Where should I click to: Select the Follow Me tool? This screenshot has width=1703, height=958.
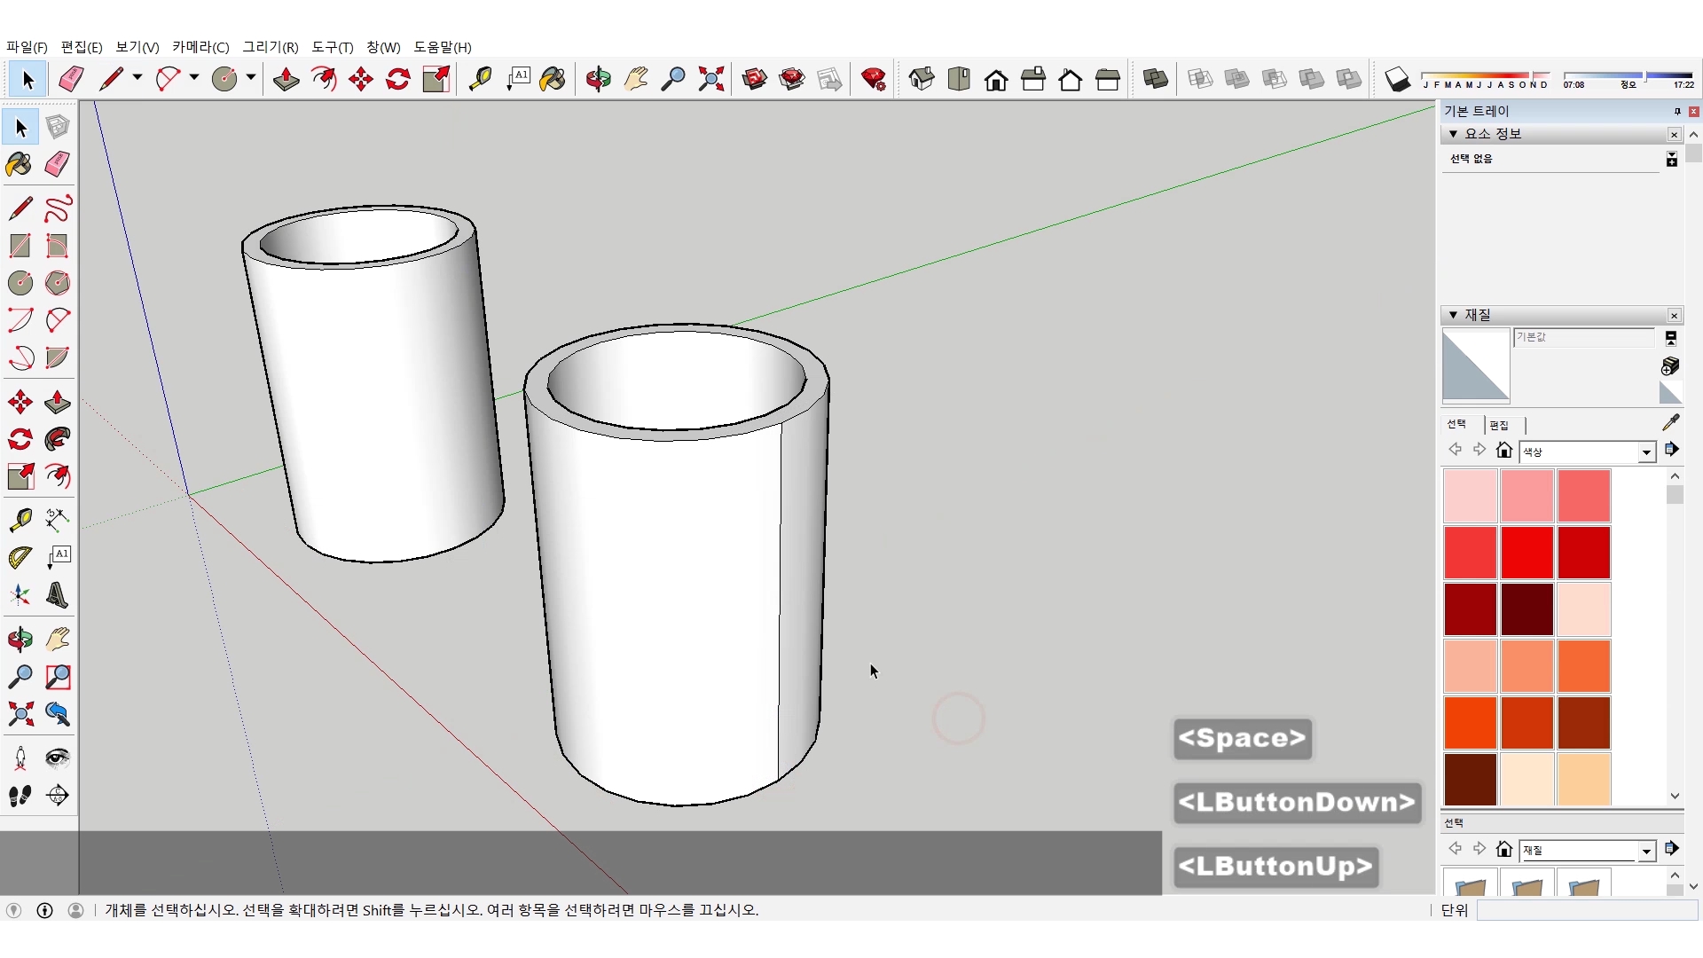click(x=58, y=439)
